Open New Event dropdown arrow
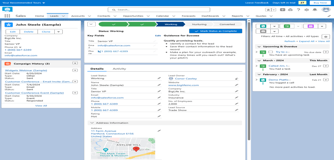 [x=322, y=26]
